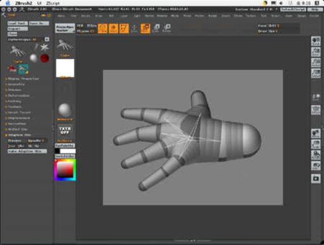
Task: Click the camera icon on the right shelf
Action: click(316, 179)
